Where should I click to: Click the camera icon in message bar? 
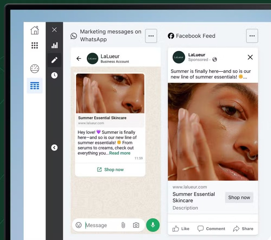[136, 225]
